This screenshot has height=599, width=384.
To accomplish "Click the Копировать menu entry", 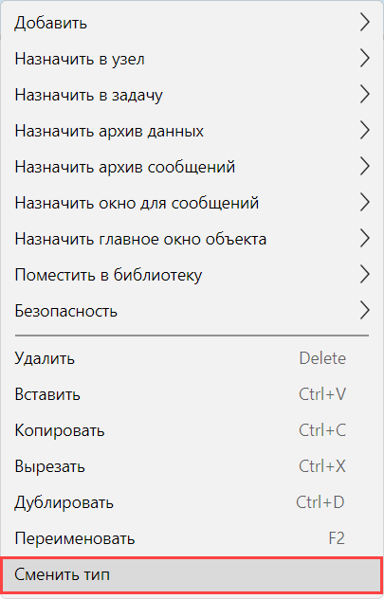I will coord(192,430).
